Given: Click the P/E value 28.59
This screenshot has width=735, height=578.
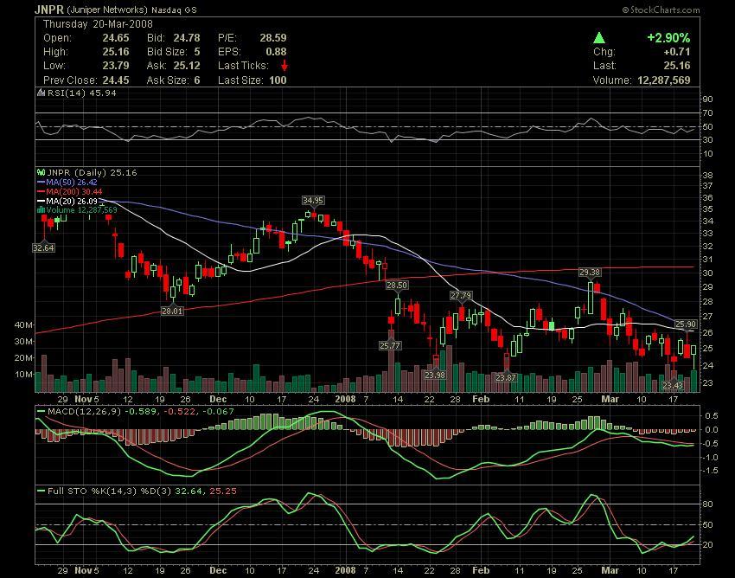Looking at the screenshot, I should tap(273, 38).
